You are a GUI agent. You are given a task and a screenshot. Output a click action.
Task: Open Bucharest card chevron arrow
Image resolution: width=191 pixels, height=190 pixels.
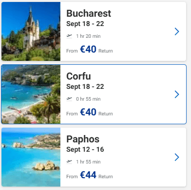(177, 31)
